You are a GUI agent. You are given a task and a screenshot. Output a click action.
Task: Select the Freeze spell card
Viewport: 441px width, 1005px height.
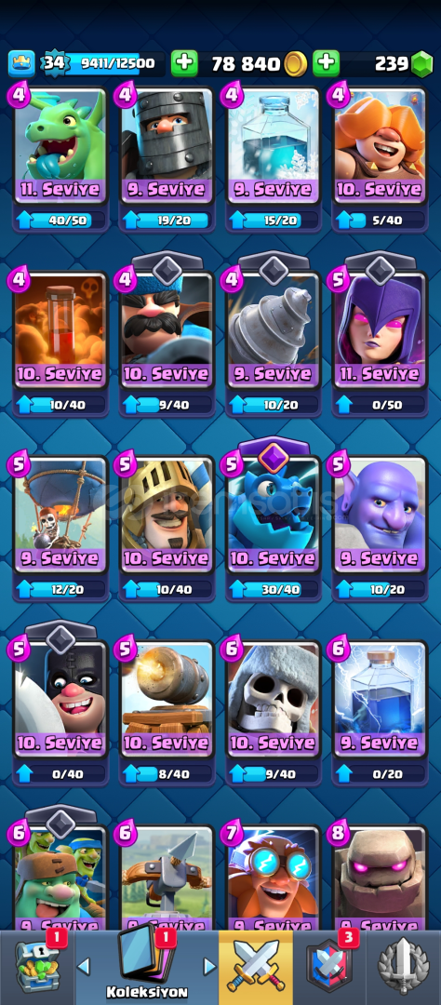[x=274, y=146]
